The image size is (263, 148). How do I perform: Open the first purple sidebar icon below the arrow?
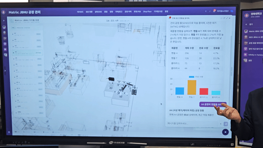4,27
